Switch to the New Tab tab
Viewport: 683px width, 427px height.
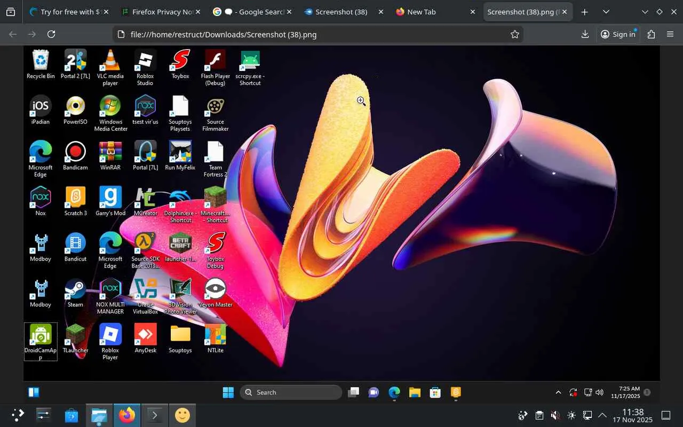pos(435,12)
